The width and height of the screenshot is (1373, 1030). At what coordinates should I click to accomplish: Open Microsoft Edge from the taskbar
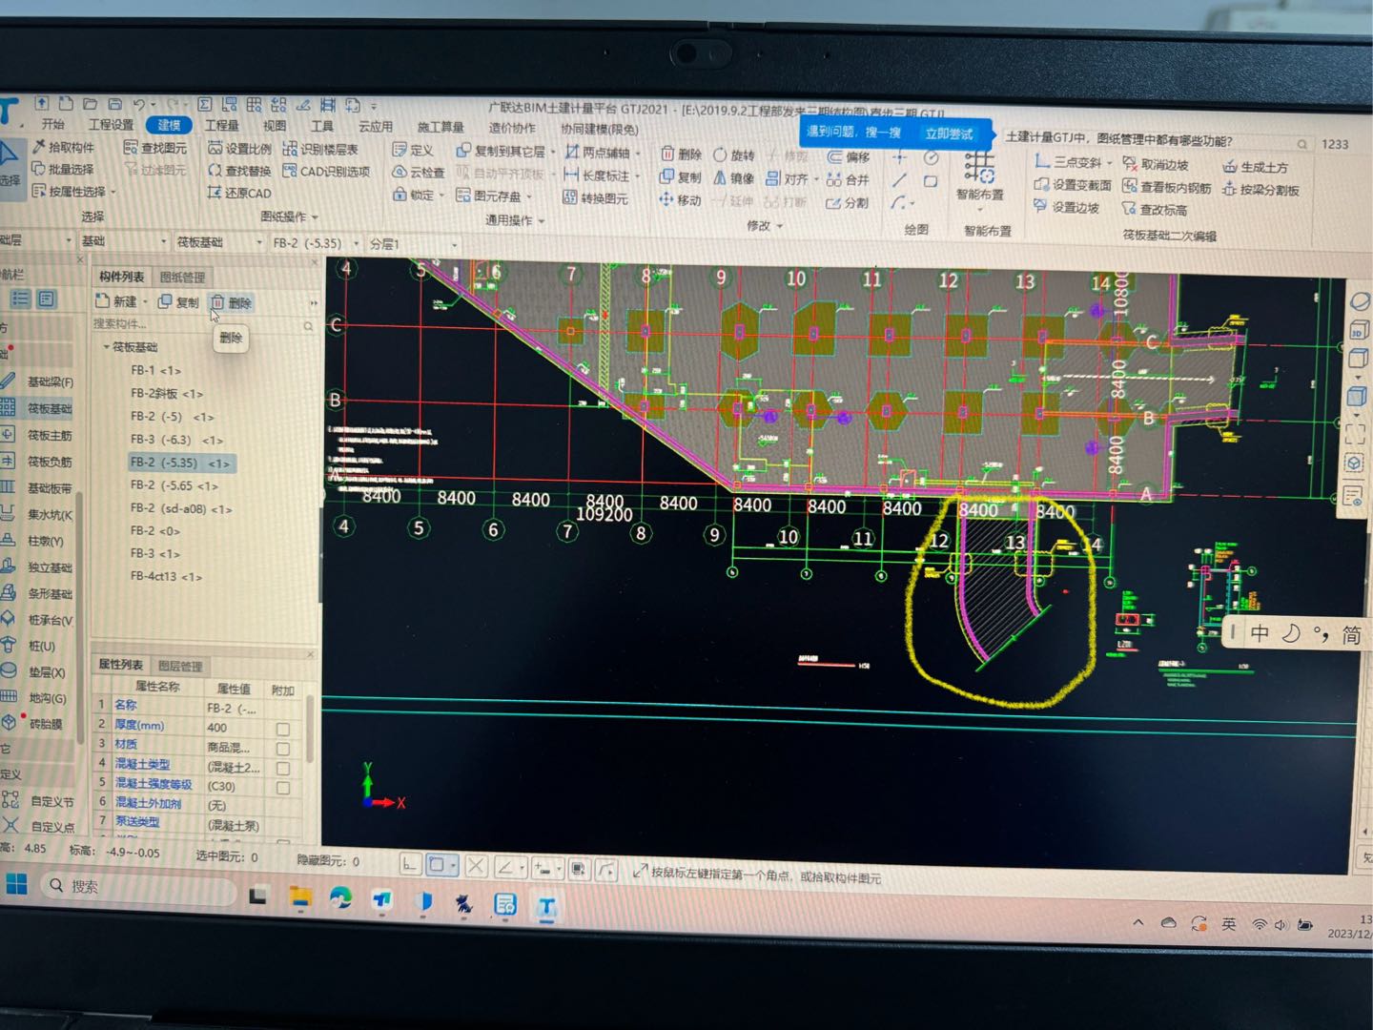[x=340, y=898]
